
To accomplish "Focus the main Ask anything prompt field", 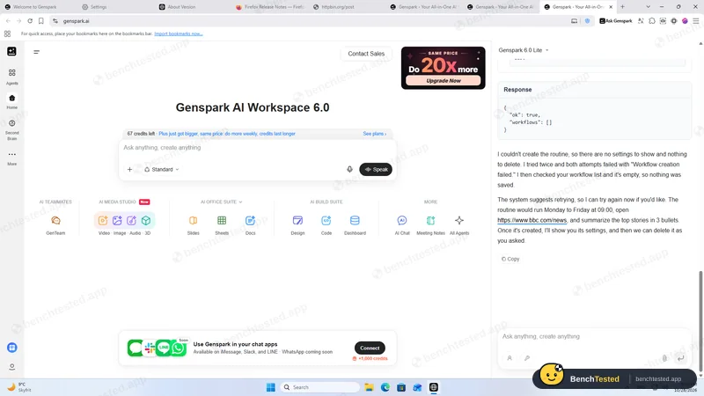I will tap(257, 148).
